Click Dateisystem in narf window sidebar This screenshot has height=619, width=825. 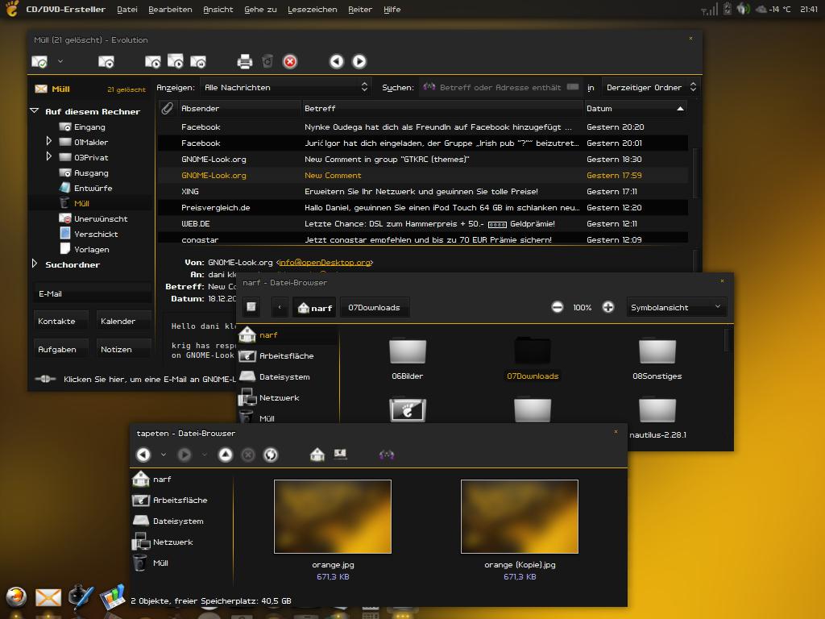pos(284,377)
